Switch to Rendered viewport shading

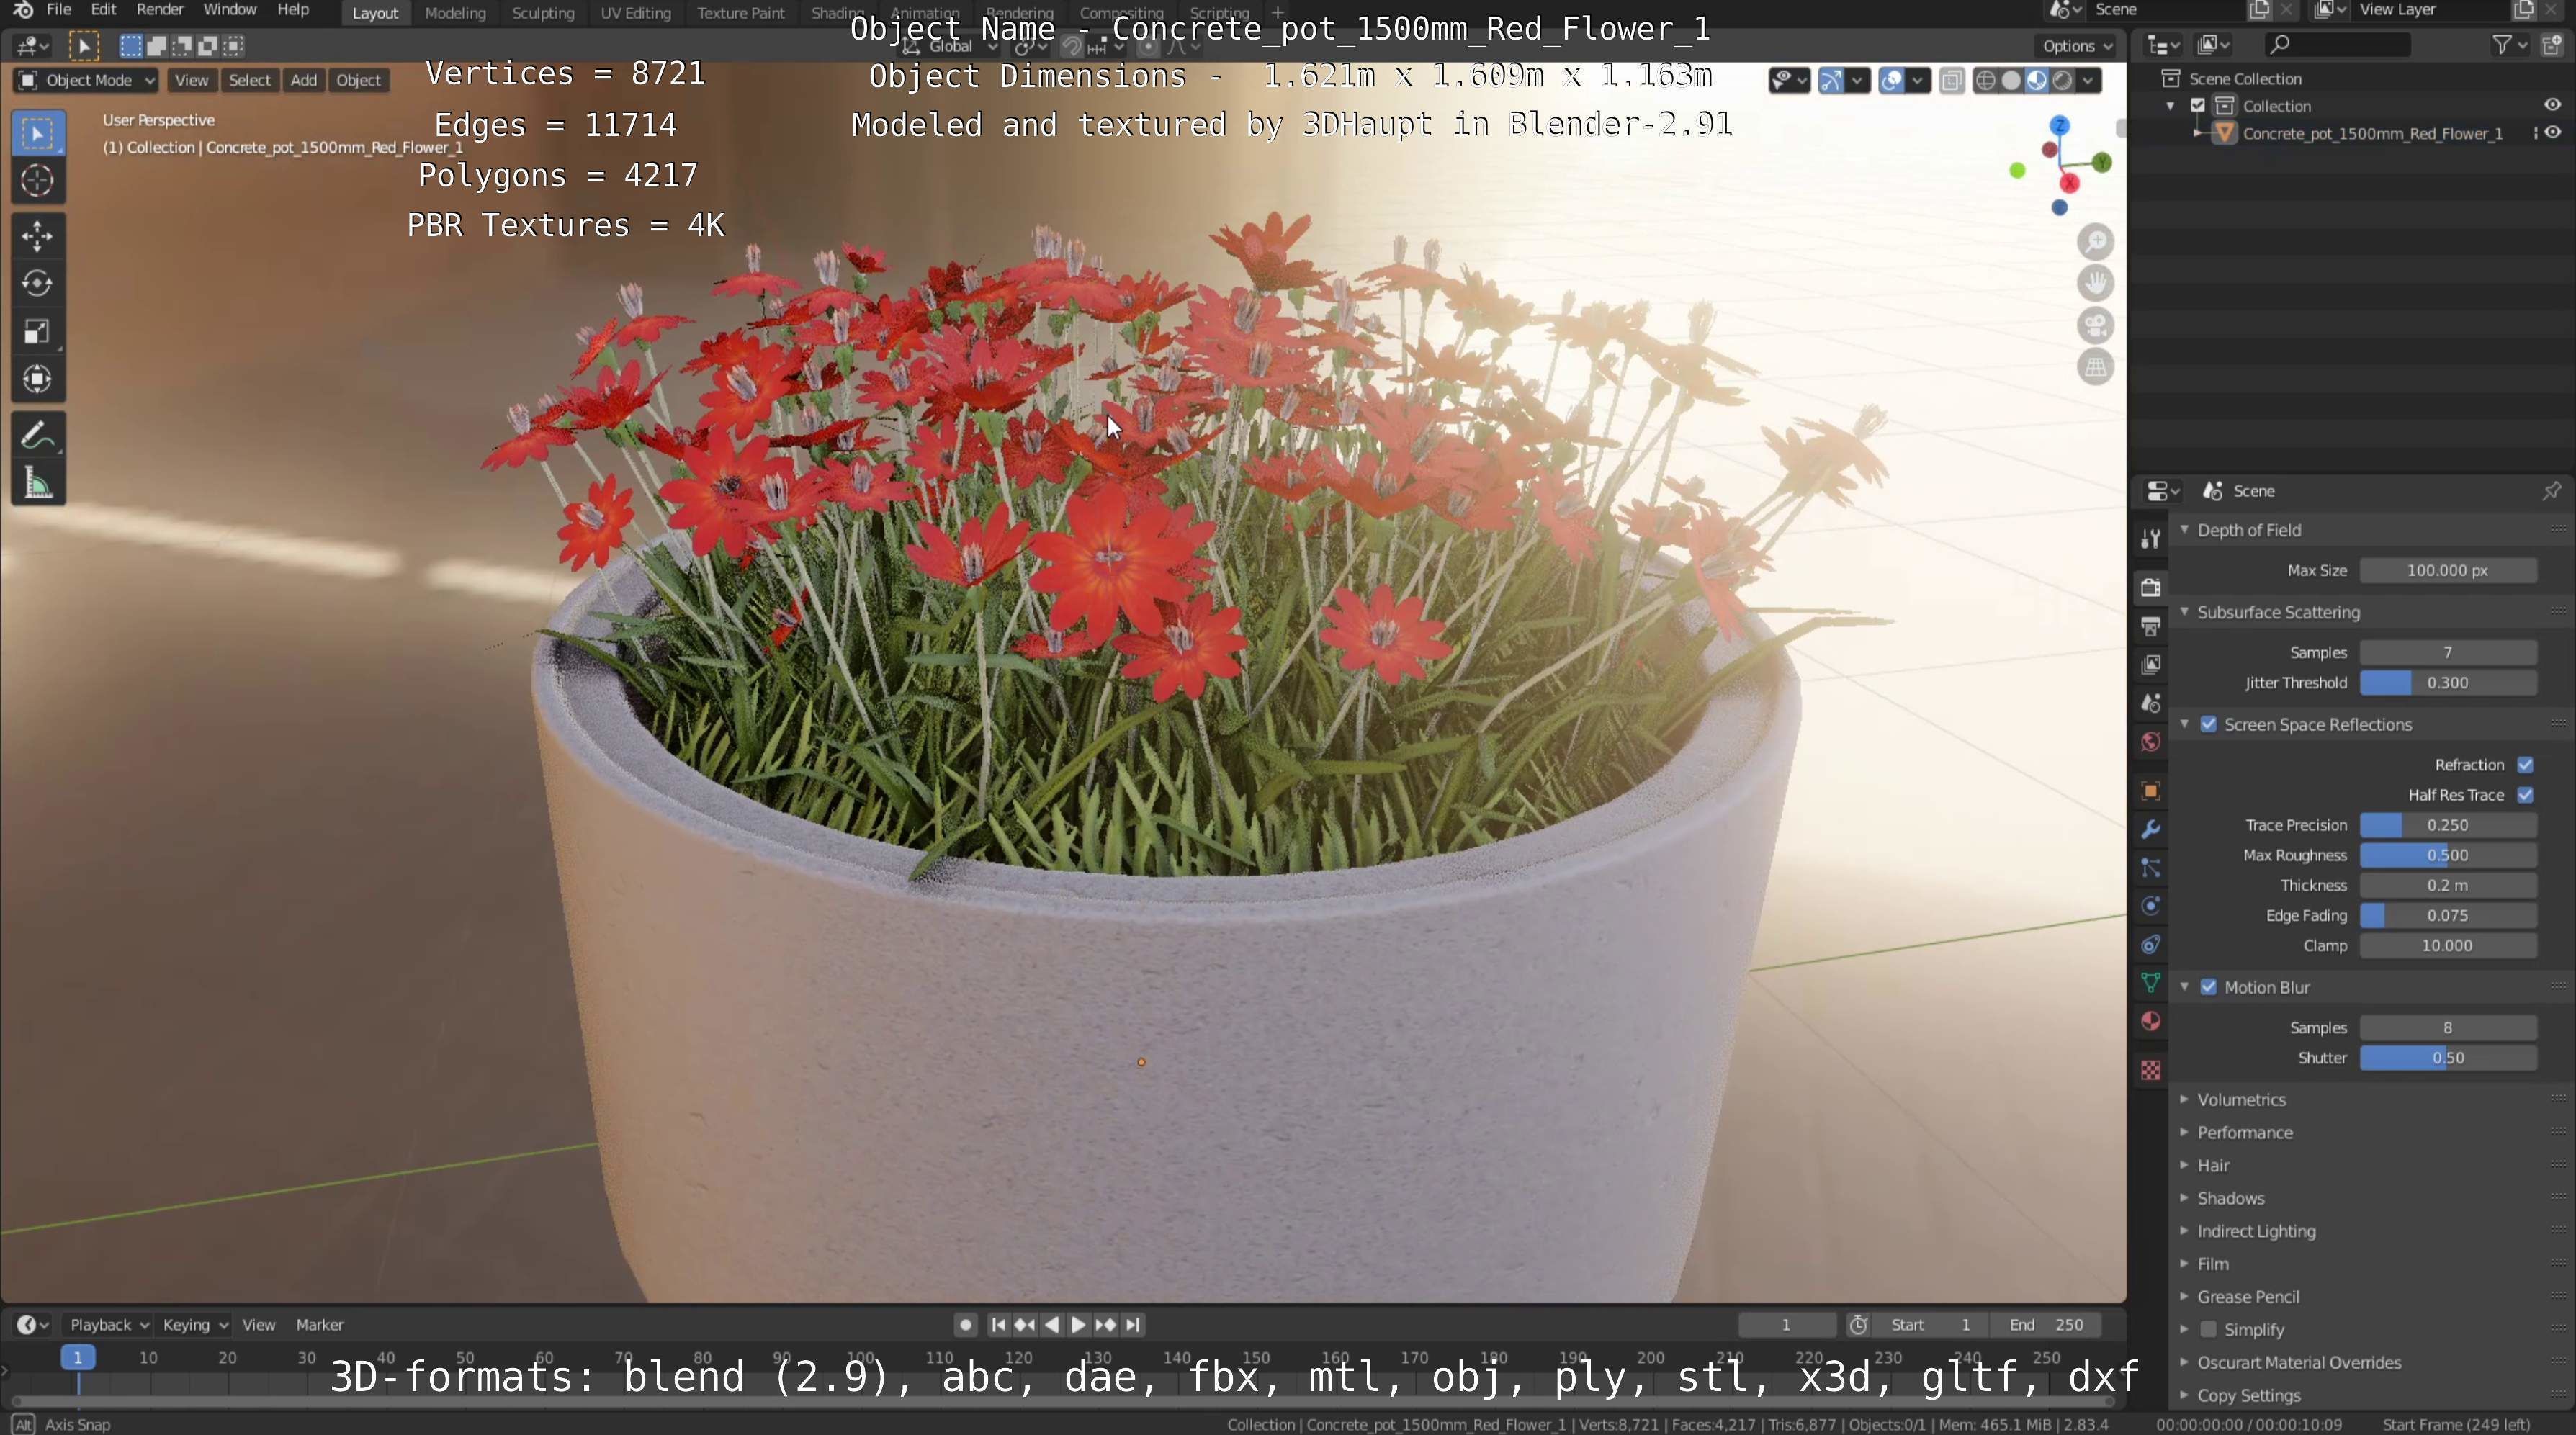2062,81
